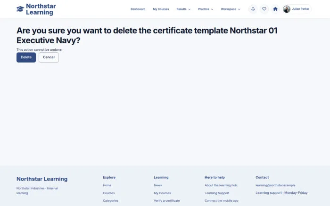Screen dimensions: 330x206
Task: Click the footer Northstar Learning heading
Action: [42, 179]
